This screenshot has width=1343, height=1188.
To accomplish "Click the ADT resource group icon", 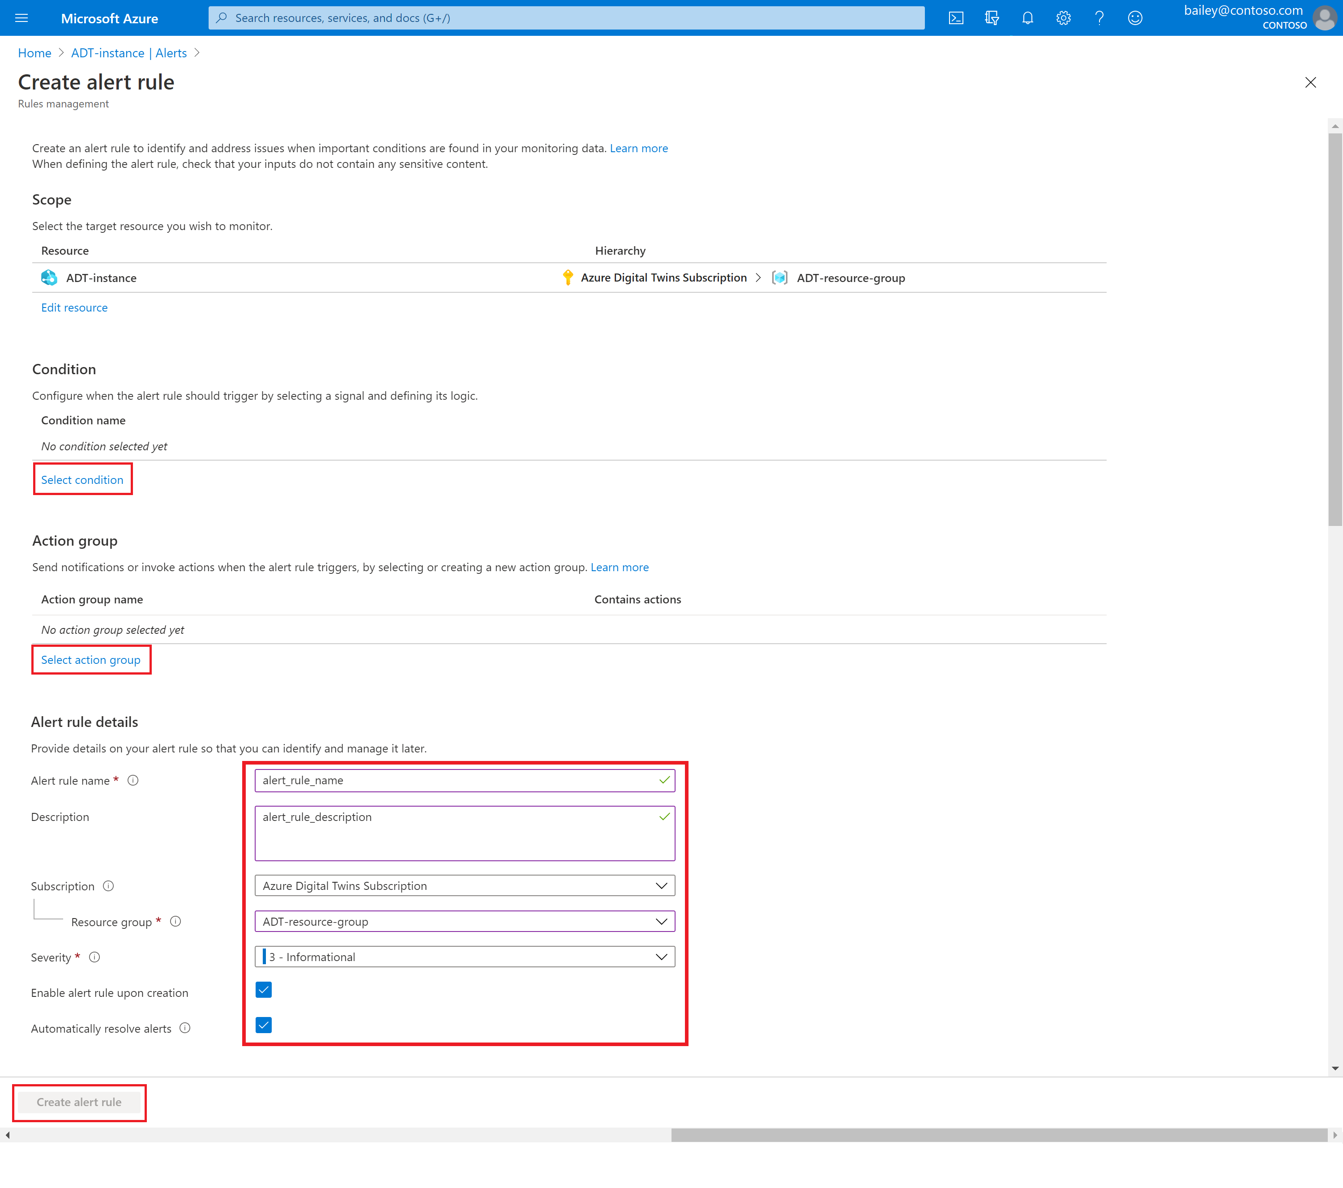I will [x=781, y=278].
